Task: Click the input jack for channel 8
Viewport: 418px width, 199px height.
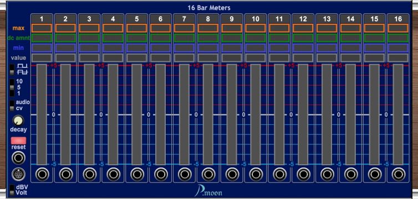Action: [x=208, y=175]
